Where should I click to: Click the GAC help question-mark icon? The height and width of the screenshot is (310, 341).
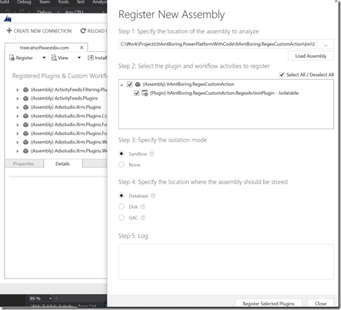[x=143, y=218]
